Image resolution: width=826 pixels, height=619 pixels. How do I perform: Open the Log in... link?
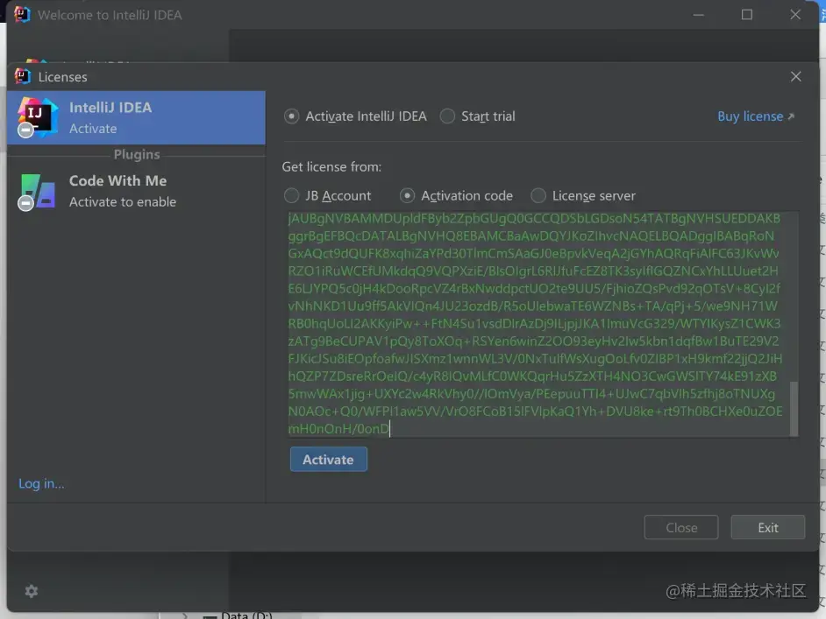(x=41, y=483)
